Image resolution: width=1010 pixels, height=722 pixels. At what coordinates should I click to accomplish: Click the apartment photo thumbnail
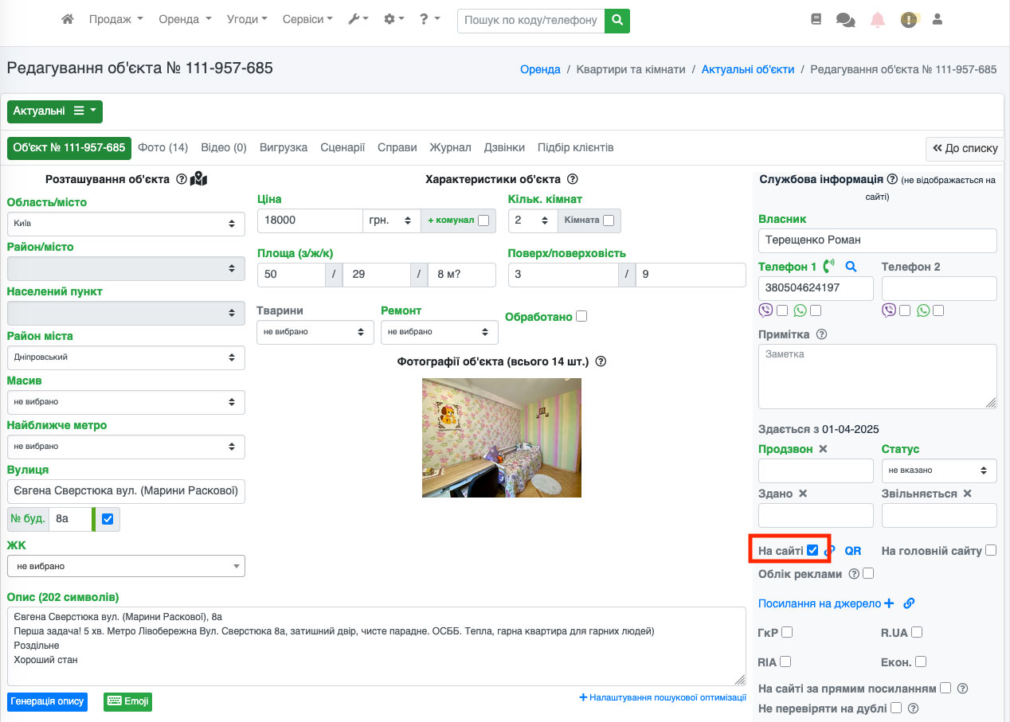pyautogui.click(x=501, y=437)
